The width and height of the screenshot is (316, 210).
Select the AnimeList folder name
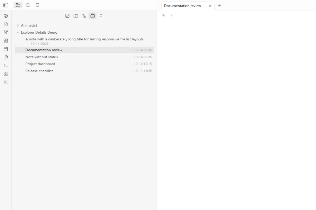click(29, 25)
